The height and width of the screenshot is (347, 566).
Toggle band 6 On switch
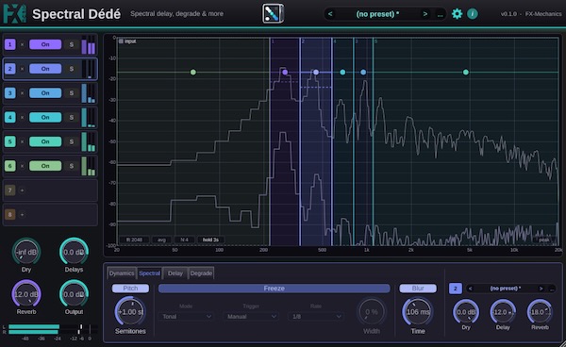click(x=45, y=166)
